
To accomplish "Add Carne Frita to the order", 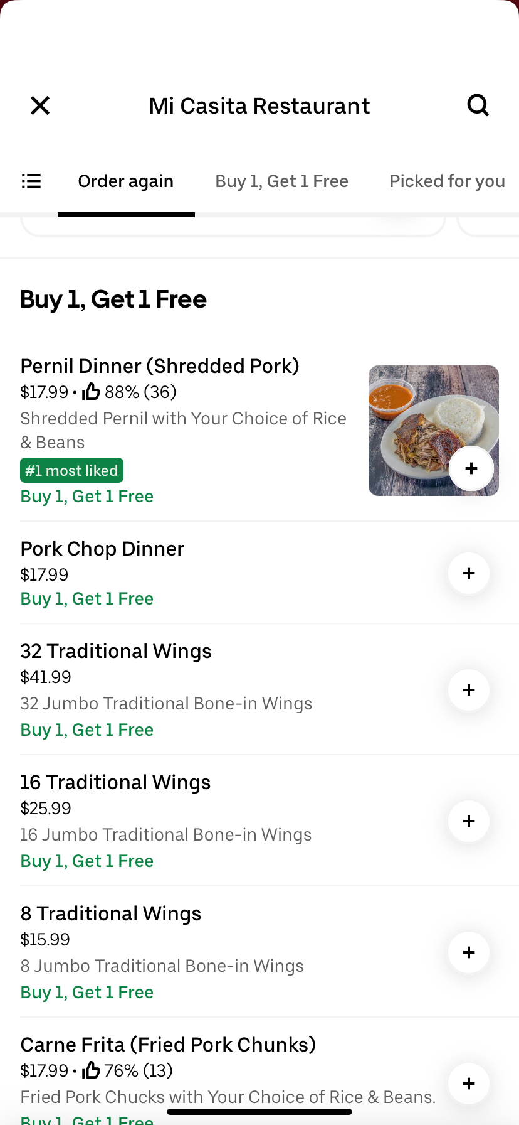I will [x=469, y=1084].
